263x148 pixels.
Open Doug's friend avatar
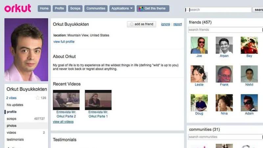[x=199, y=103]
